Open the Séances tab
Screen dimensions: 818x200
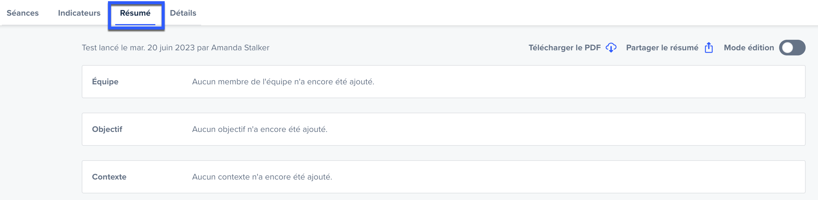pyautogui.click(x=23, y=13)
